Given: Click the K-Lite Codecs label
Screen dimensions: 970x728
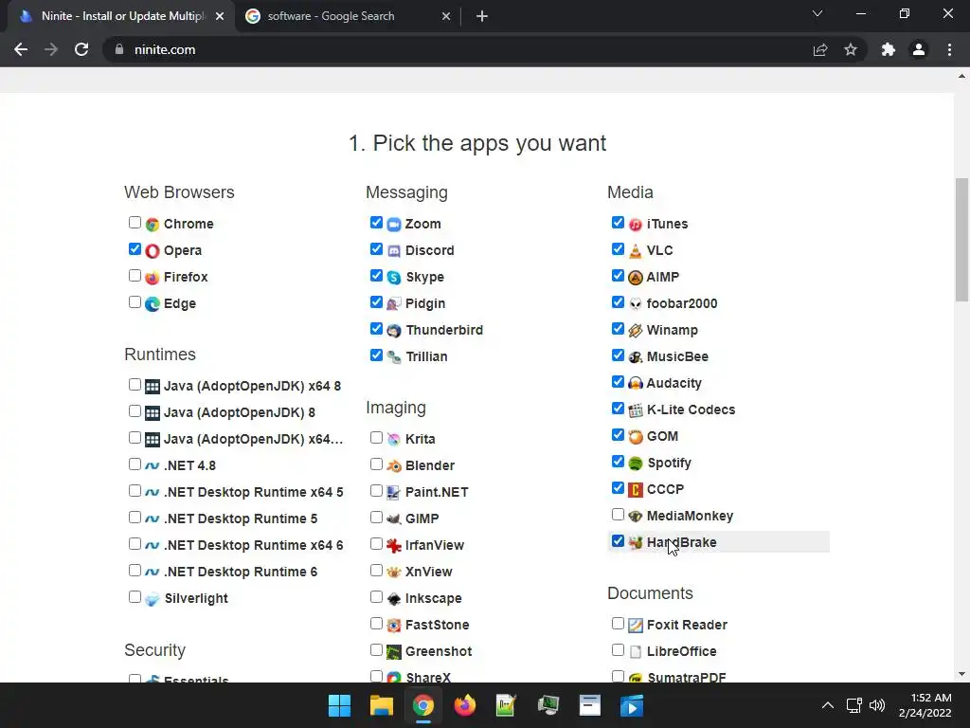Looking at the screenshot, I should [x=691, y=409].
